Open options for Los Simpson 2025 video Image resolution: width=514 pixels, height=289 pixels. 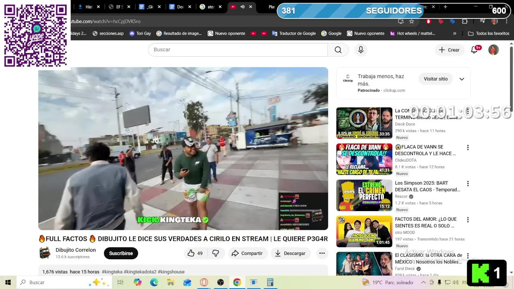pos(468,184)
